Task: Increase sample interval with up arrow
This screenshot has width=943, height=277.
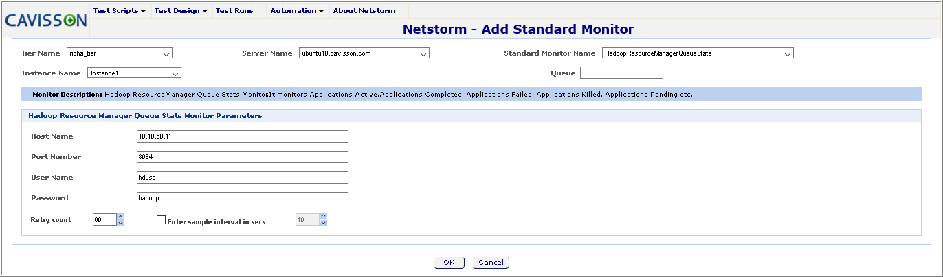Action: click(323, 217)
